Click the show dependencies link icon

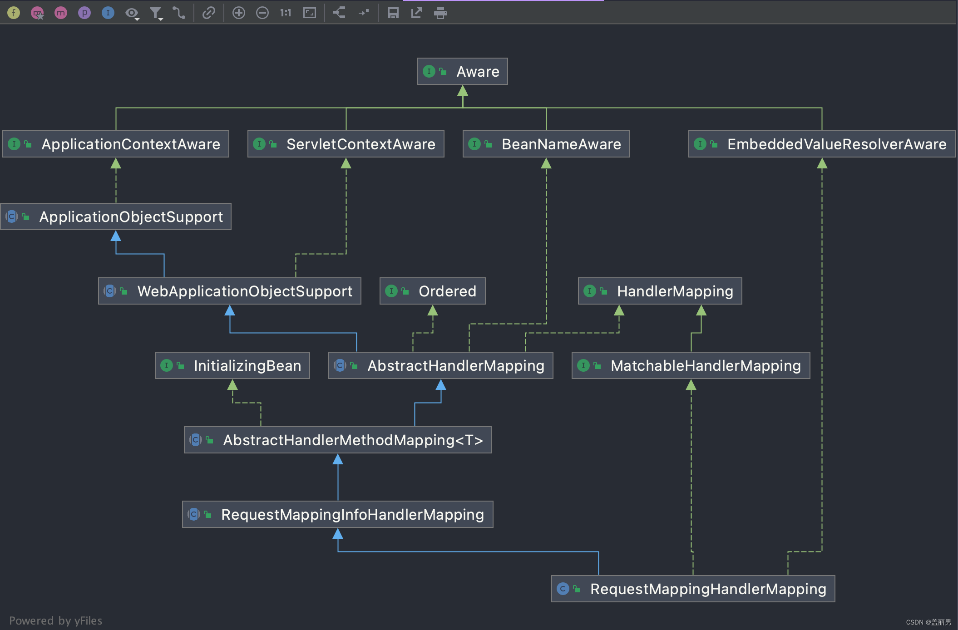[x=208, y=13]
